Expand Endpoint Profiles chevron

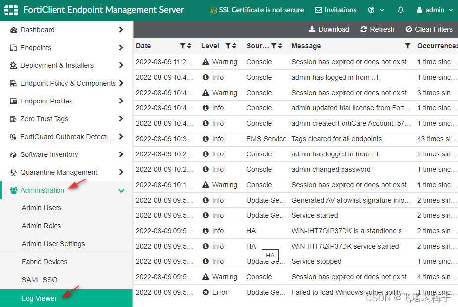(x=121, y=101)
